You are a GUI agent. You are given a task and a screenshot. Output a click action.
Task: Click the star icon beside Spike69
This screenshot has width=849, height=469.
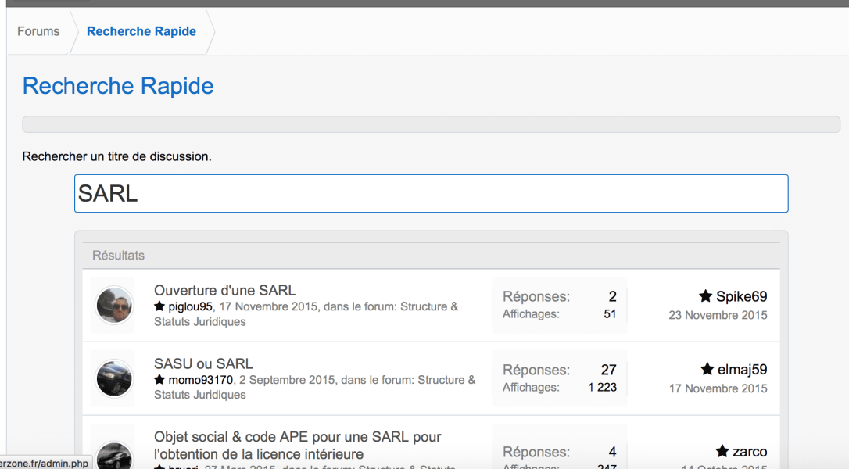point(705,295)
